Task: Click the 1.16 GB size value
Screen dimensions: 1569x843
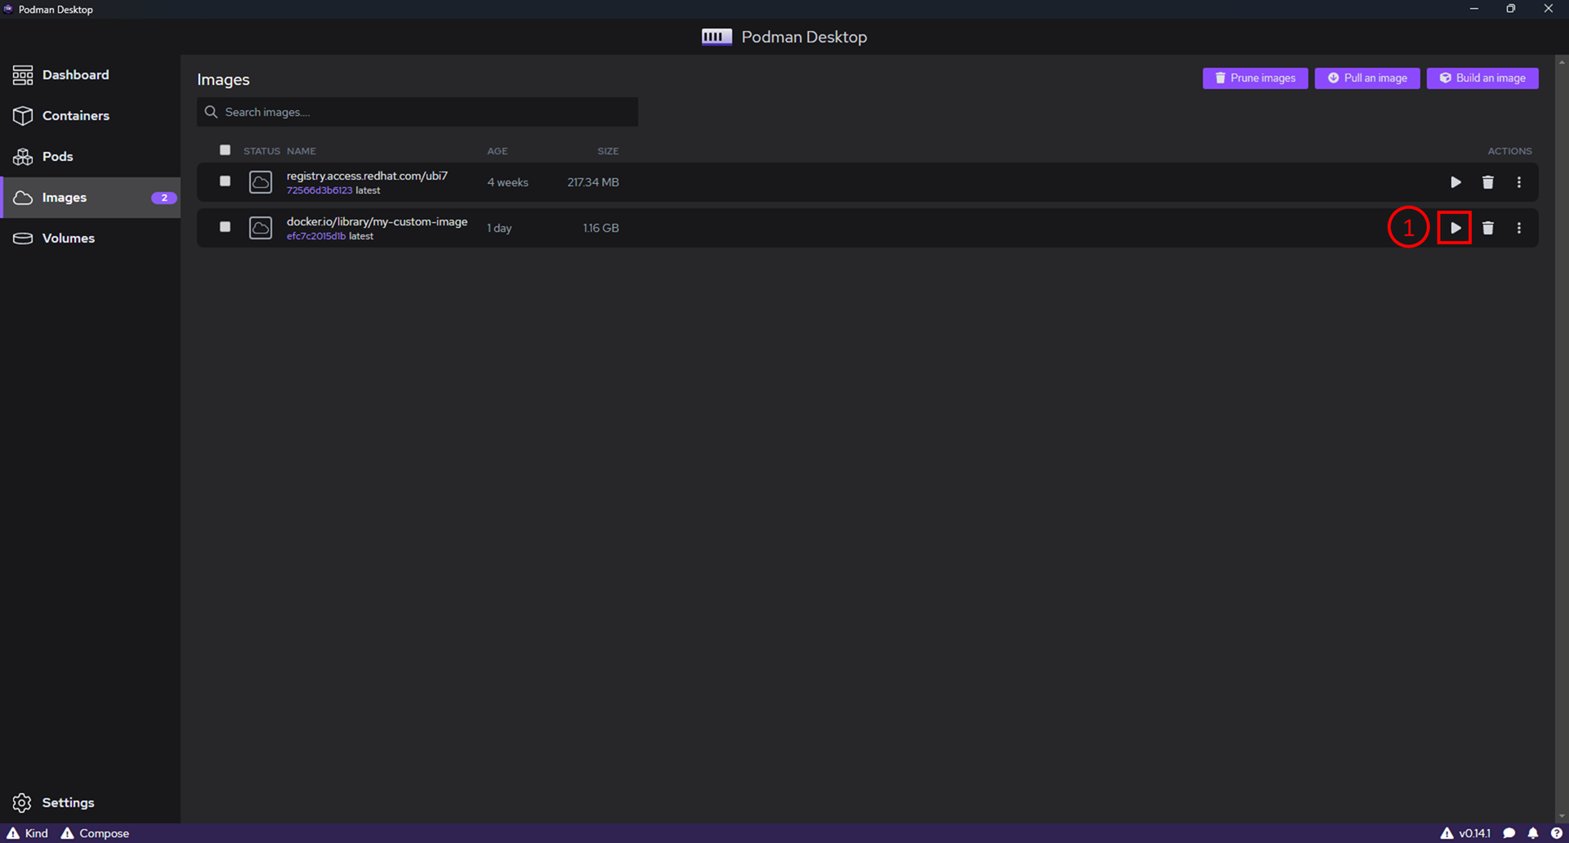Action: point(601,228)
